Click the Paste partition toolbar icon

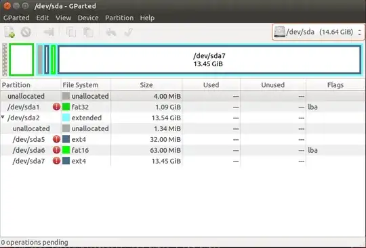pyautogui.click(x=88, y=32)
